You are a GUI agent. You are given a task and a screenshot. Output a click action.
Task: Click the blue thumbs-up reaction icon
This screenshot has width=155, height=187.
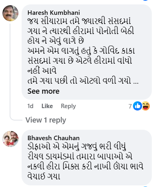tap(137, 106)
